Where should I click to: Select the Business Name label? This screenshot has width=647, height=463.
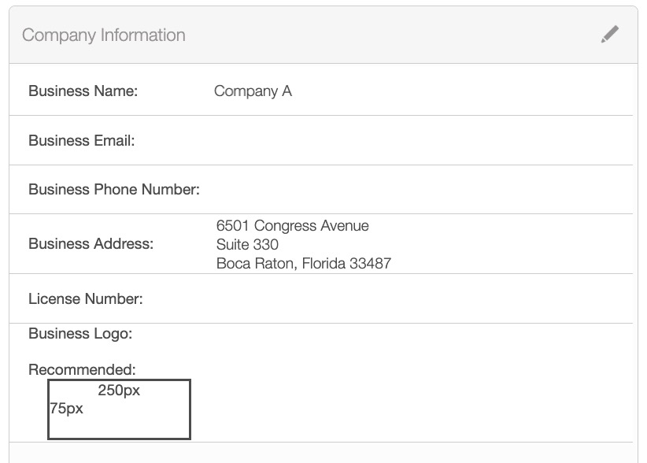pos(83,91)
